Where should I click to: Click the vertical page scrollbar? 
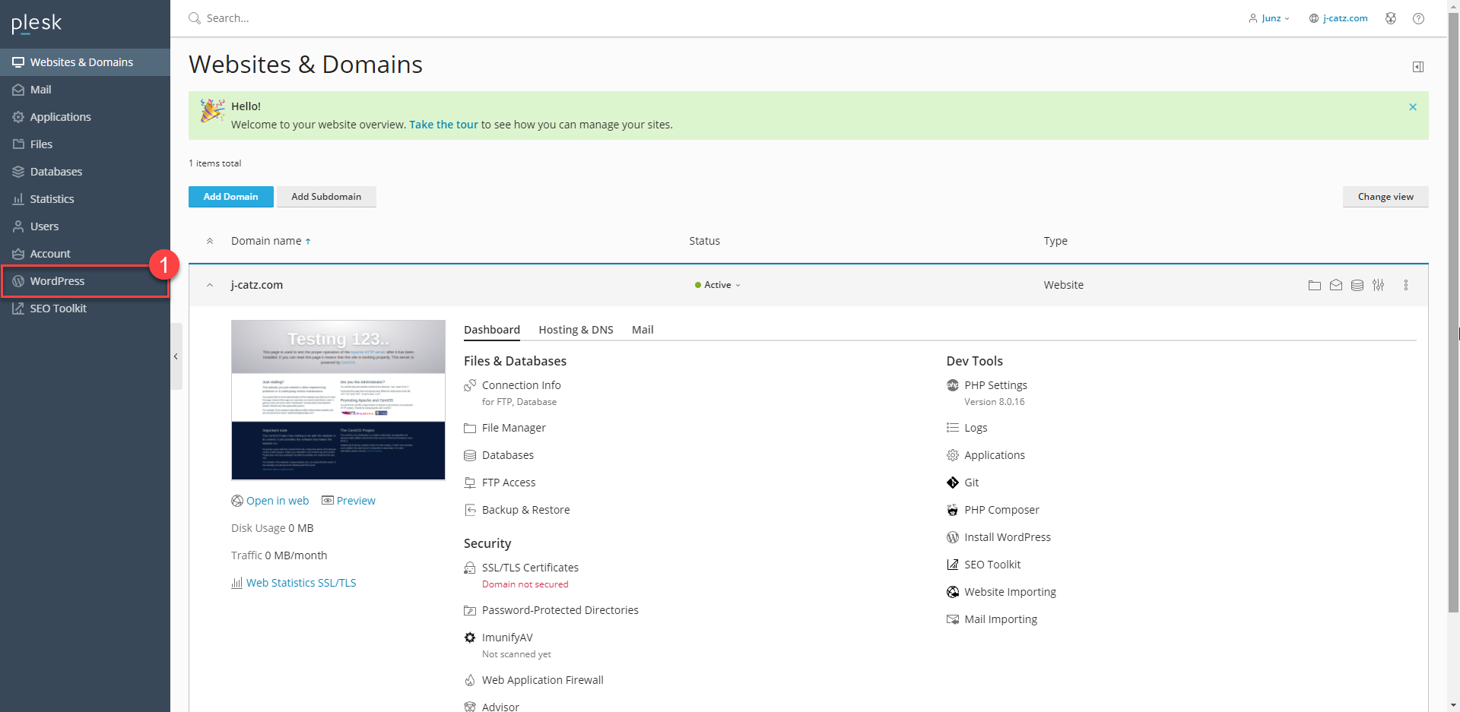1453,313
